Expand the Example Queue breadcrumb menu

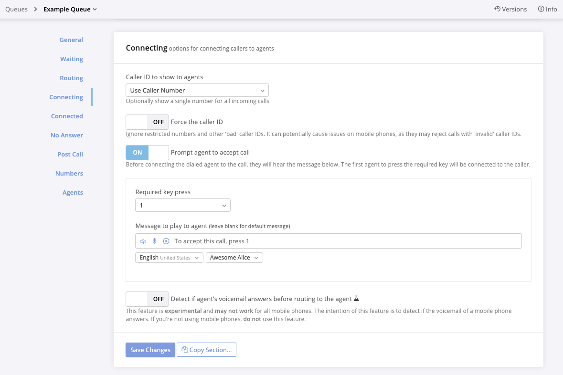(x=70, y=9)
